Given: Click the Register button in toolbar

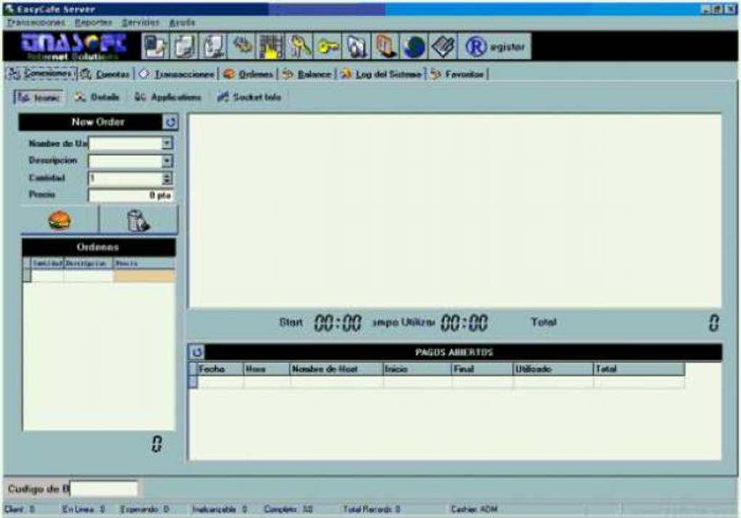Looking at the screenshot, I should click(495, 46).
